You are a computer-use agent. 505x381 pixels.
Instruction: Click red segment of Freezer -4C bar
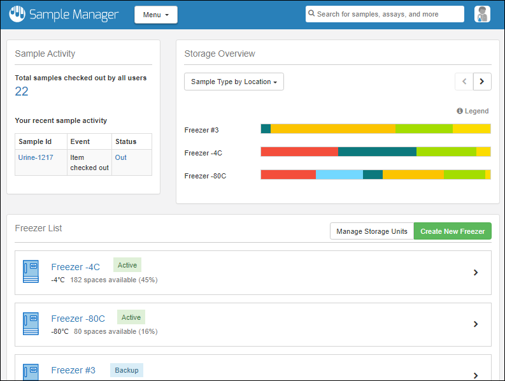point(299,152)
